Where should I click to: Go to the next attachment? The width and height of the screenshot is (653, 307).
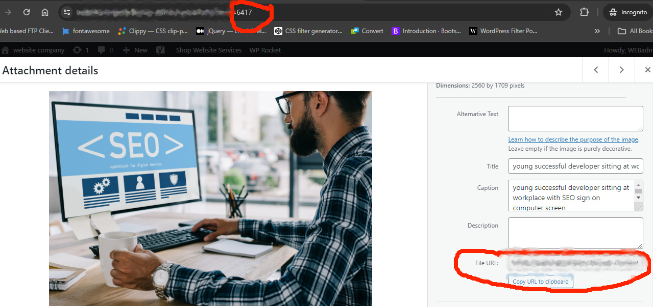coord(621,70)
